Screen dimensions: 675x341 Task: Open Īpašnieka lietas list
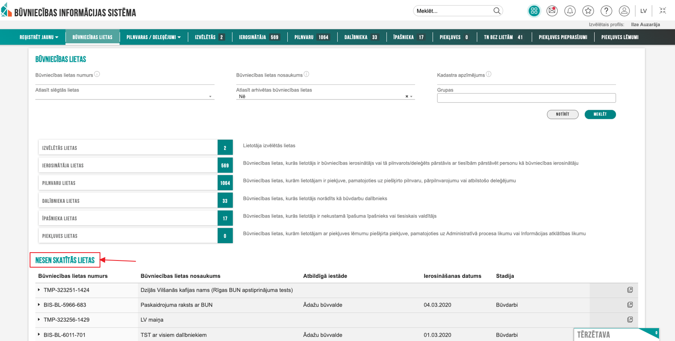(x=136, y=218)
